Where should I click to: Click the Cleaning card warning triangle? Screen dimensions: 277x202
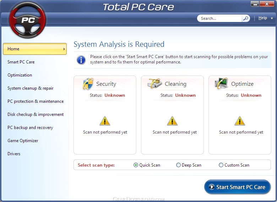(x=172, y=121)
